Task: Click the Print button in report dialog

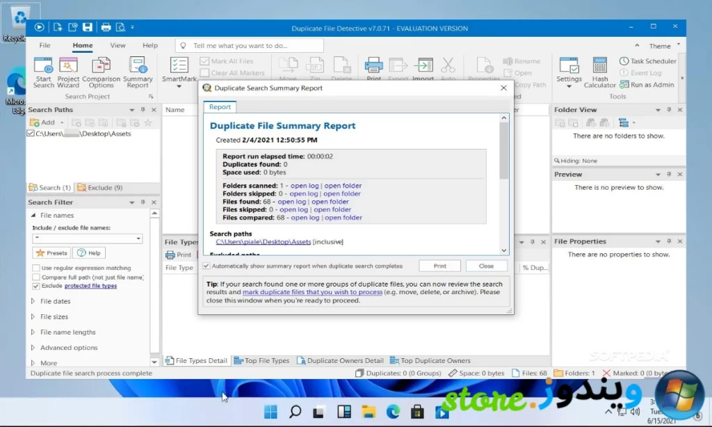Action: pyautogui.click(x=439, y=266)
